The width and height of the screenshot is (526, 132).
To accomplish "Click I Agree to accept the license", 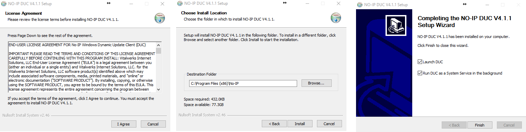I will click(123, 124).
